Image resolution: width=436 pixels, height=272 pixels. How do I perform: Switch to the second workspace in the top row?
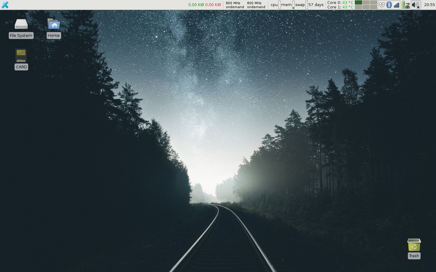tap(366, 3)
